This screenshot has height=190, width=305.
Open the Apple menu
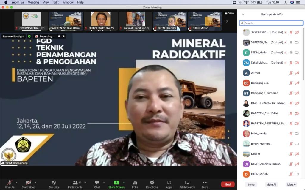[x=6, y=2]
